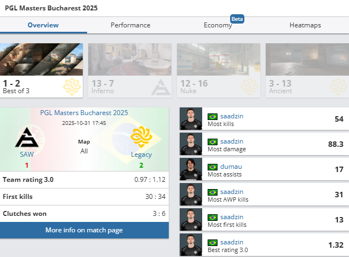
Task: Click the Legacy team logo
Action: point(141,138)
